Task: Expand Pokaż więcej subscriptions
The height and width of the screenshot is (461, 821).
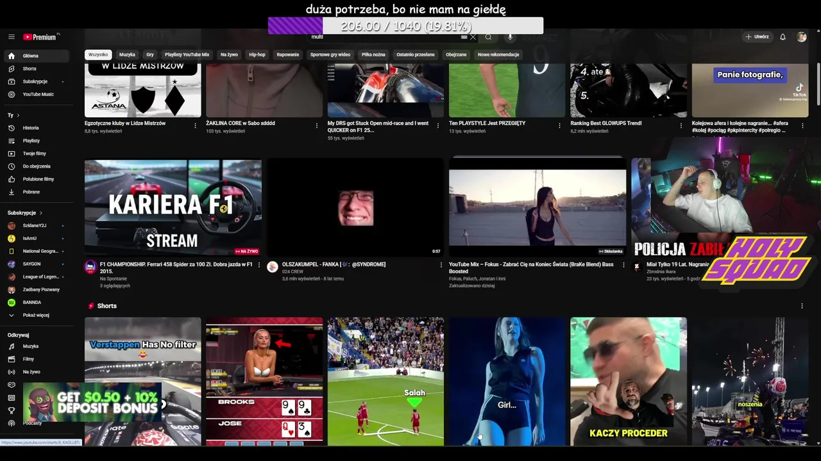Action: tap(37, 315)
